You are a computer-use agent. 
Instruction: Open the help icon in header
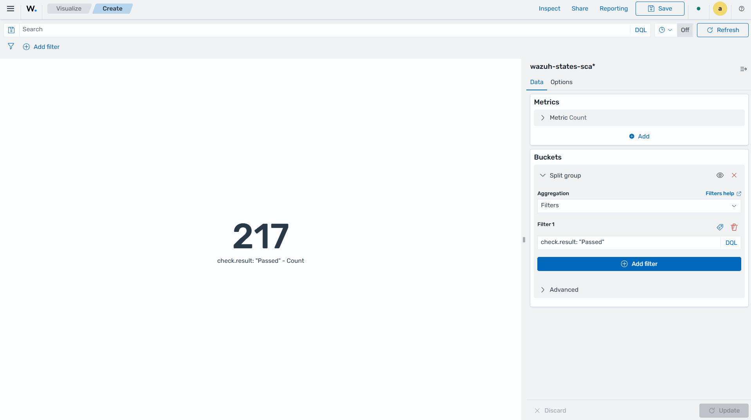pos(741,9)
